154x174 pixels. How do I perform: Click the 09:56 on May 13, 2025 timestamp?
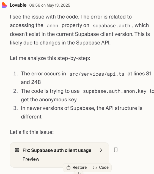click(50, 5)
